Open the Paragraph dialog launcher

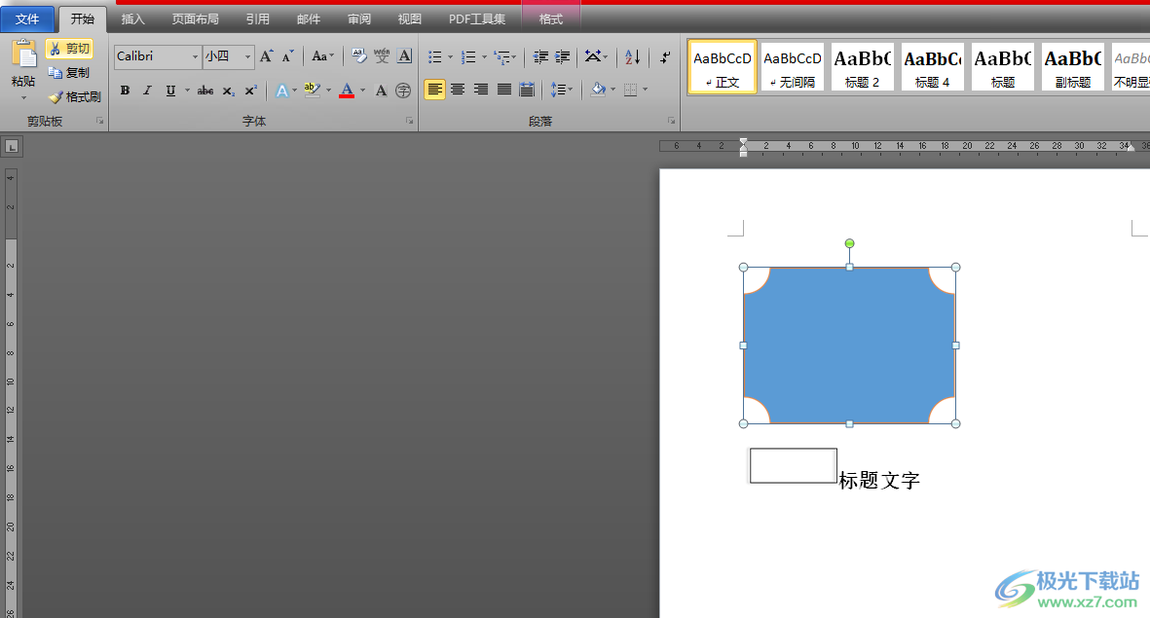(x=671, y=121)
